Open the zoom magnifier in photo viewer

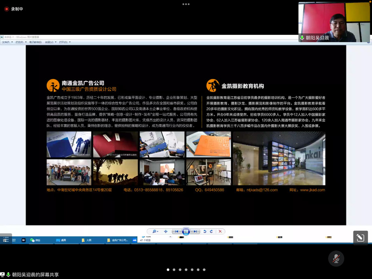pos(155,231)
